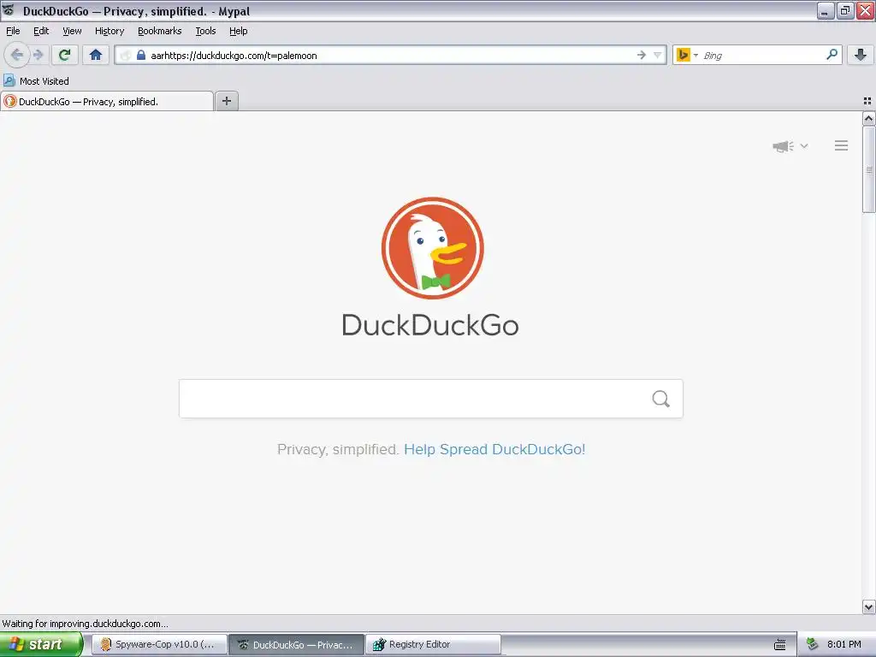Restore down the Mypal browser window
Viewport: 876px width, 657px height.
coord(845,10)
